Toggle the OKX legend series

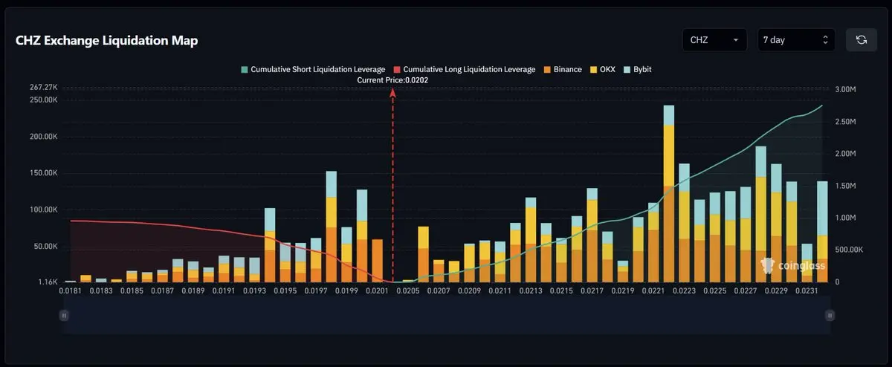pyautogui.click(x=604, y=69)
